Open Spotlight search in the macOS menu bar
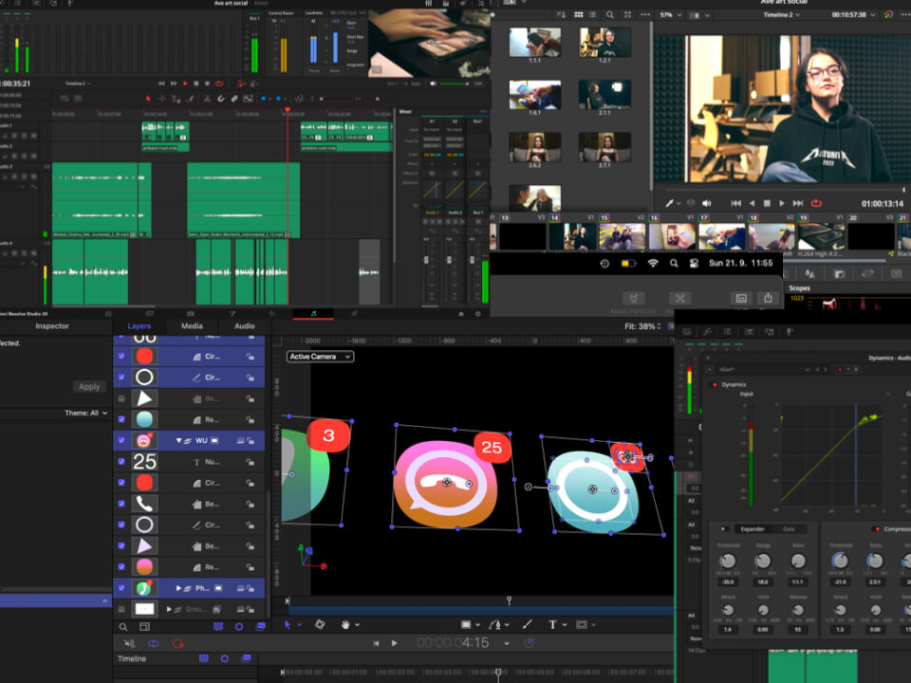 coord(674,263)
